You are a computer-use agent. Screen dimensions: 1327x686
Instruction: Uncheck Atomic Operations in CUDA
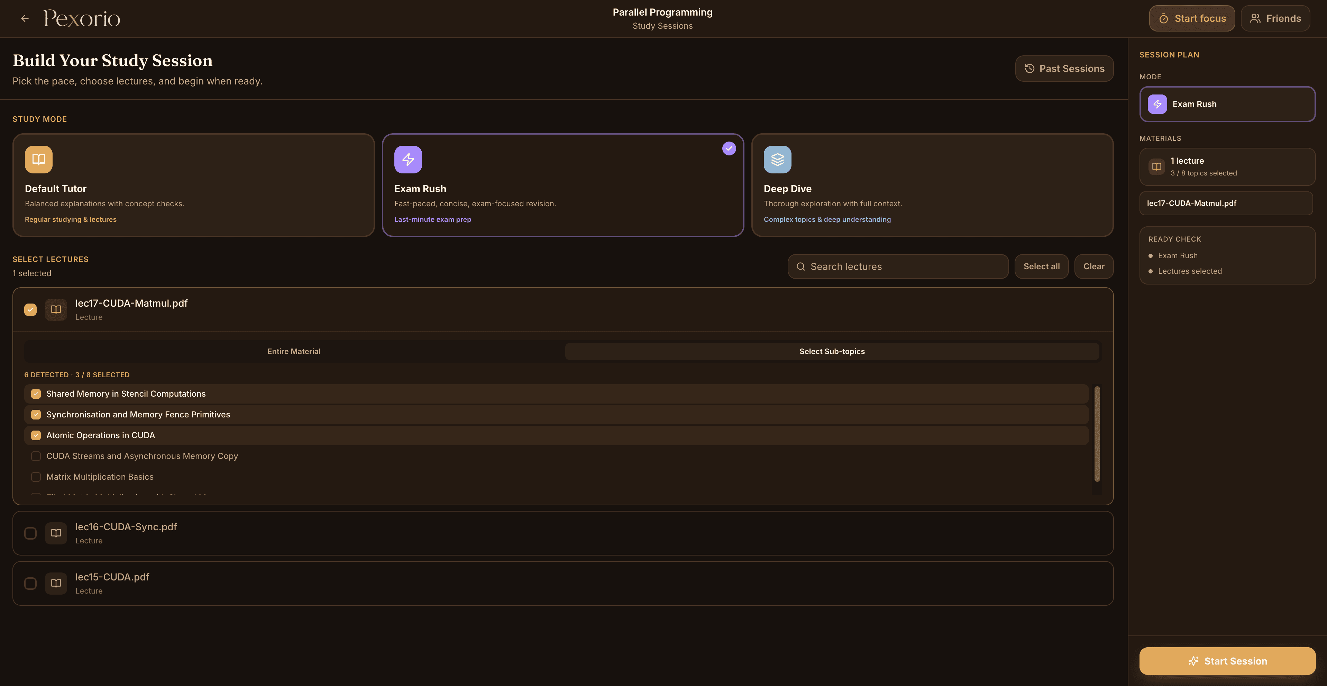tap(36, 435)
